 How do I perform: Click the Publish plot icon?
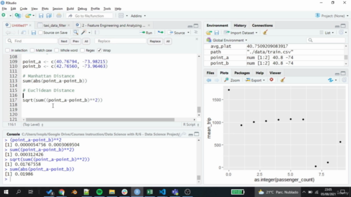coord(331,80)
